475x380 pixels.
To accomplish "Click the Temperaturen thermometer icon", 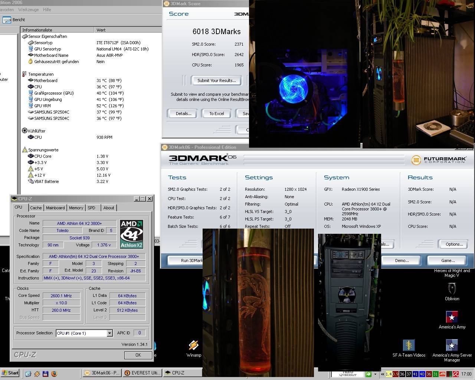I will 24,74.
